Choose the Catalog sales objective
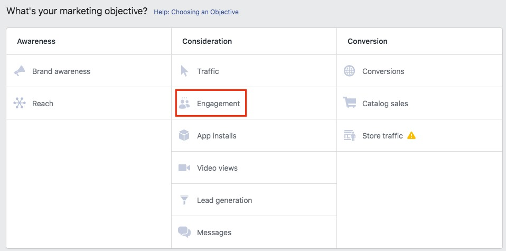 tap(385, 104)
